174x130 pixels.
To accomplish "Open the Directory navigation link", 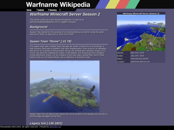I will pos(53,10).
